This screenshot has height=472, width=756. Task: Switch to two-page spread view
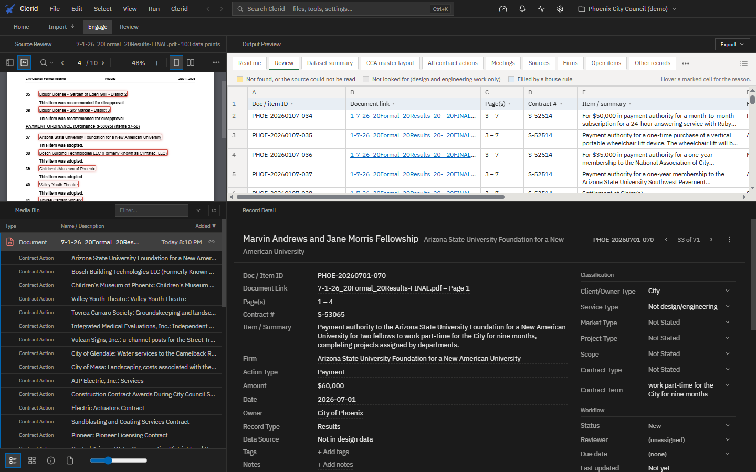tap(191, 62)
